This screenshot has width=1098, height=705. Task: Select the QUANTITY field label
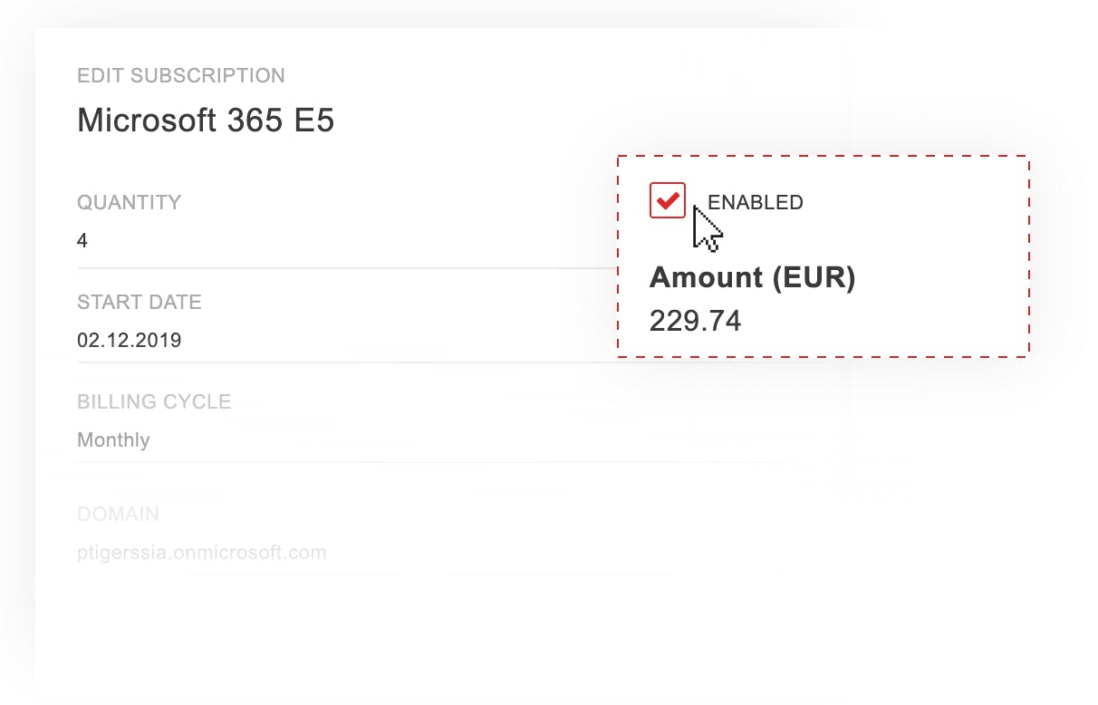pyautogui.click(x=129, y=202)
